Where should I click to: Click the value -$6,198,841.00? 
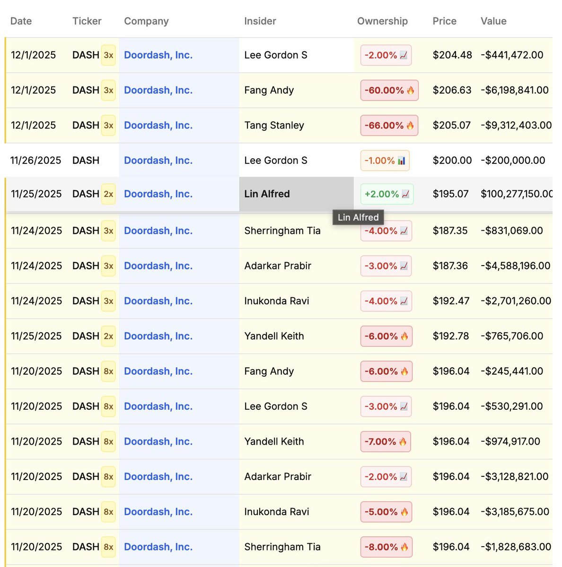515,90
